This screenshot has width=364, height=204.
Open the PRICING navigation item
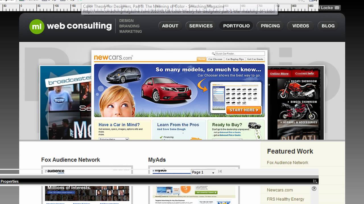pos(270,26)
